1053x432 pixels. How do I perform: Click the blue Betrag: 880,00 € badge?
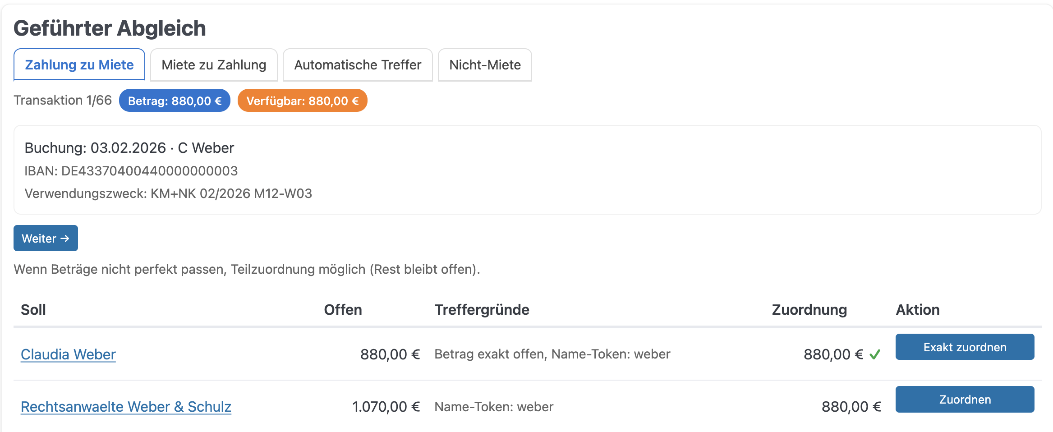[175, 101]
